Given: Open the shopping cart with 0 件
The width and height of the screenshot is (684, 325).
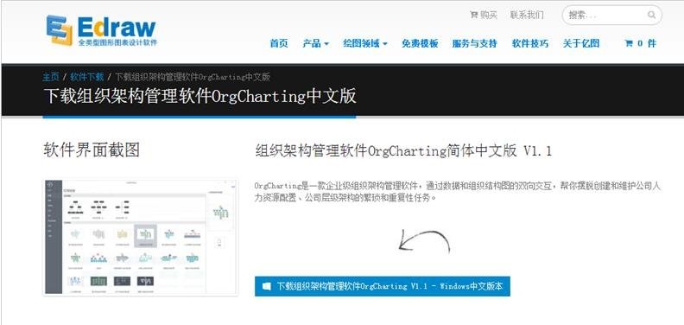Looking at the screenshot, I should [640, 43].
